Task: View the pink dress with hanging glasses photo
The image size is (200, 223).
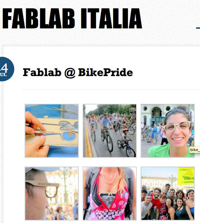Action: coord(110,194)
